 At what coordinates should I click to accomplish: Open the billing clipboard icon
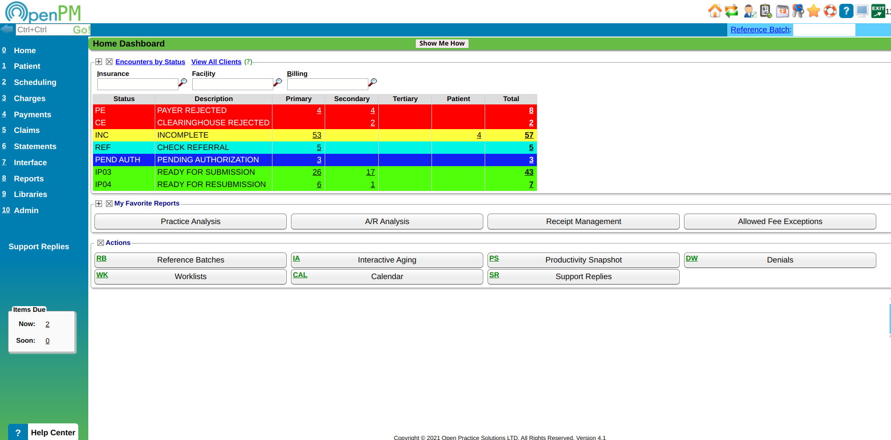click(766, 10)
